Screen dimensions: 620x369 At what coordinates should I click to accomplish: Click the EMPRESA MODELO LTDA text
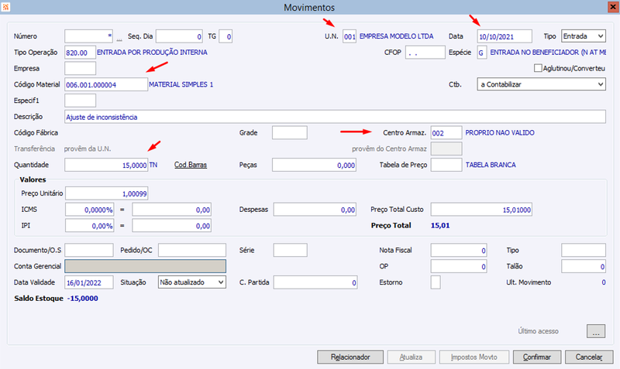(x=396, y=36)
